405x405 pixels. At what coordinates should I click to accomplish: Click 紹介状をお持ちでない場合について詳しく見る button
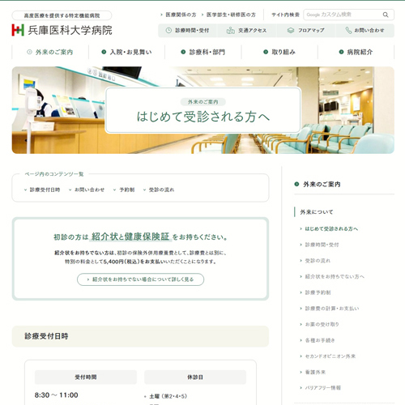[x=140, y=279]
